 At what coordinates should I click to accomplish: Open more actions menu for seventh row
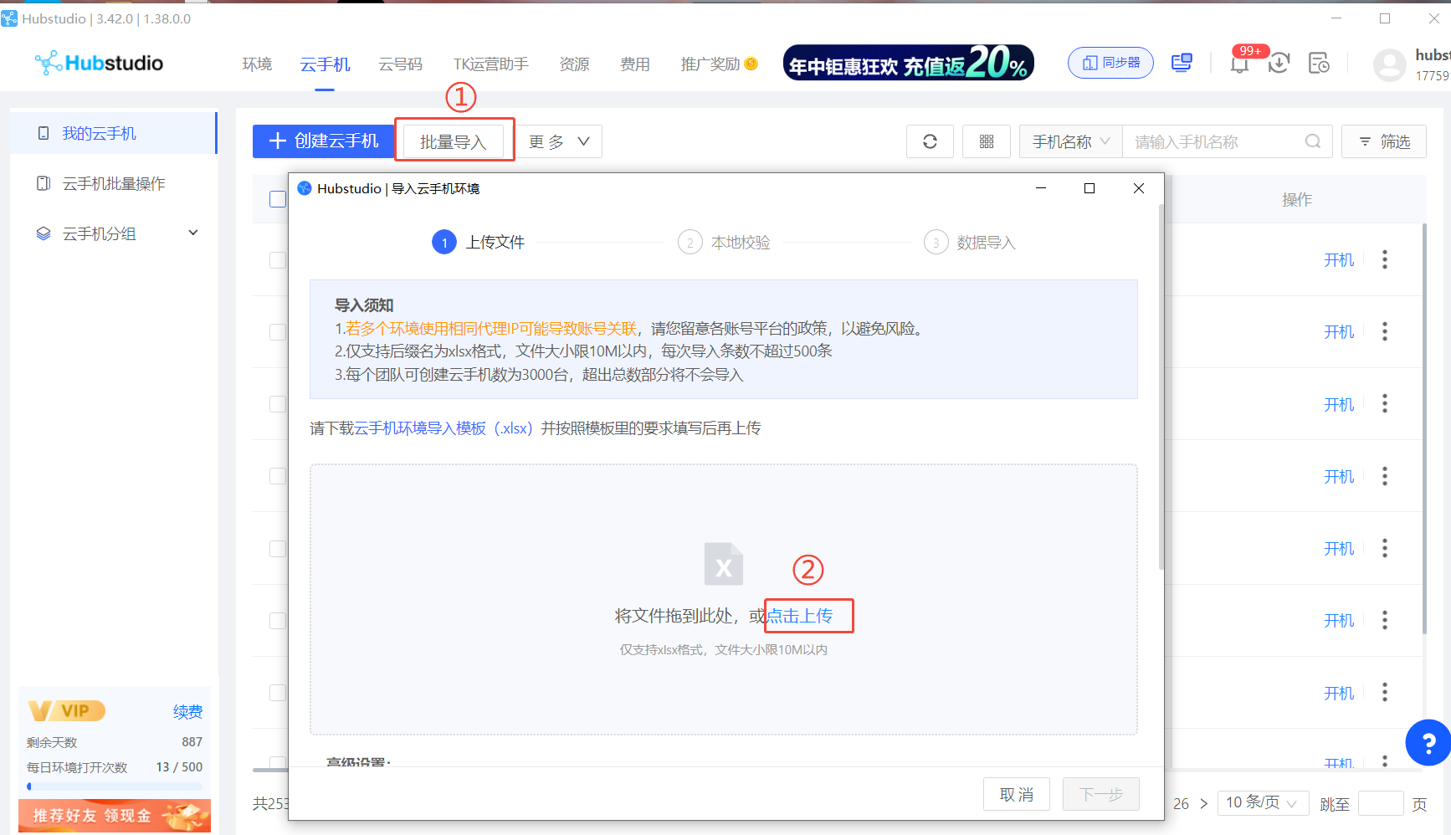(1385, 692)
